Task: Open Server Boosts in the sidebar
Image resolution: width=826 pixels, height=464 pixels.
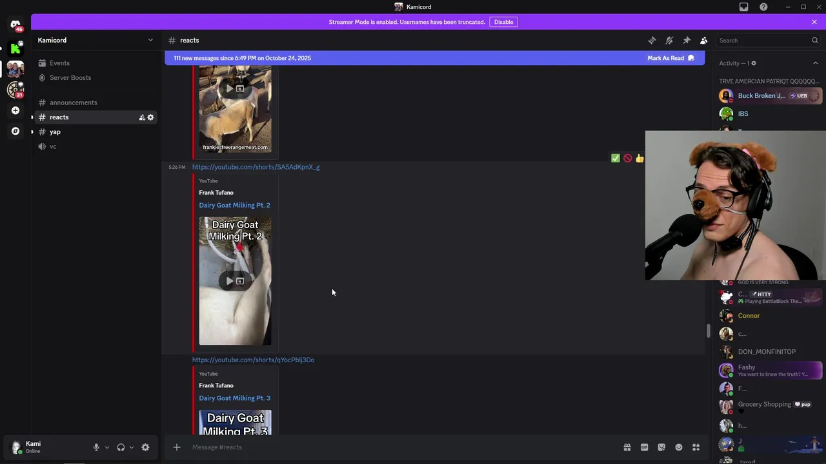Action: coord(97,77)
